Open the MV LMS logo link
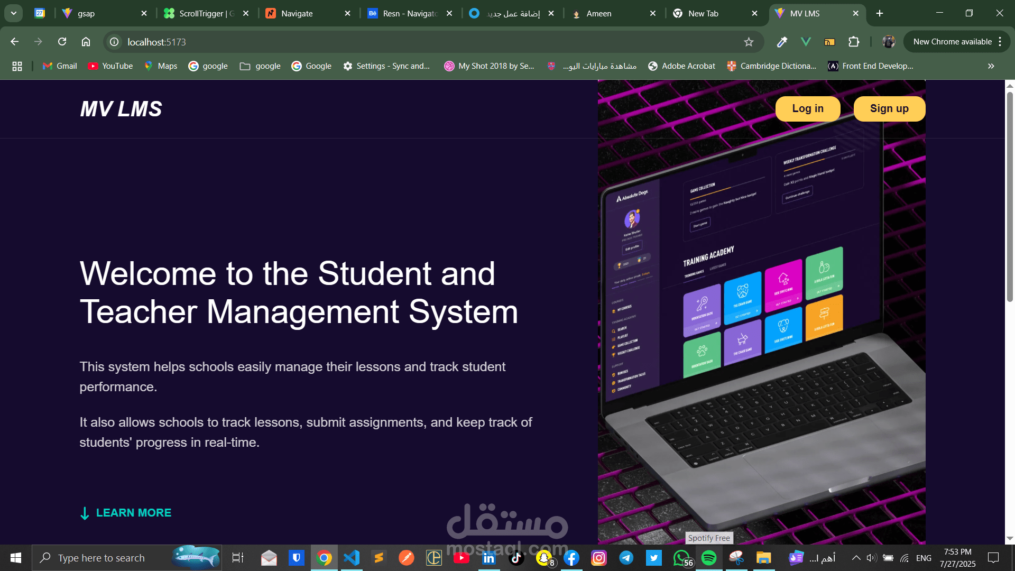This screenshot has width=1015, height=571. (121, 109)
